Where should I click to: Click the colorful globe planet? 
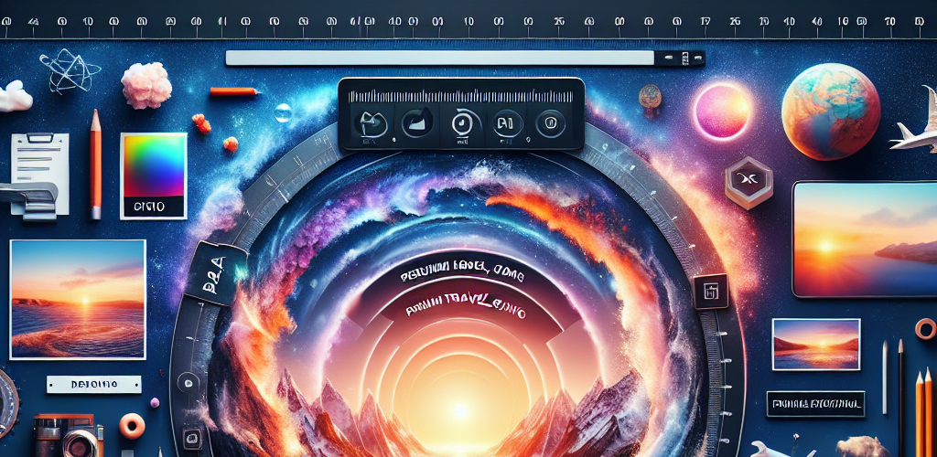coord(831,112)
